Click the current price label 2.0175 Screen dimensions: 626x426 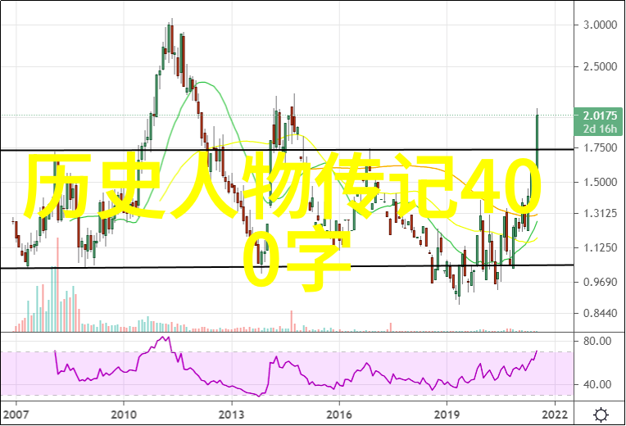tap(600, 116)
